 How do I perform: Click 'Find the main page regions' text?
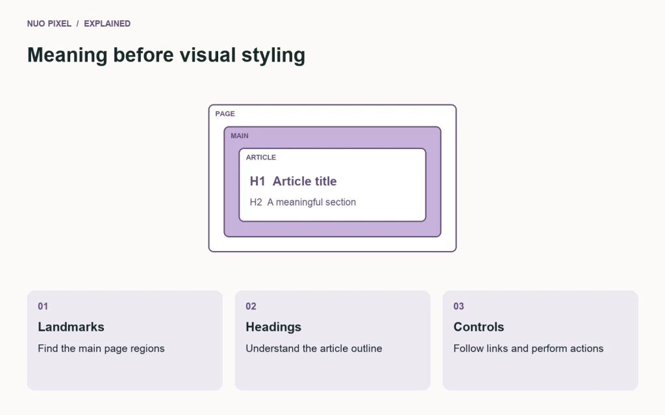(101, 348)
